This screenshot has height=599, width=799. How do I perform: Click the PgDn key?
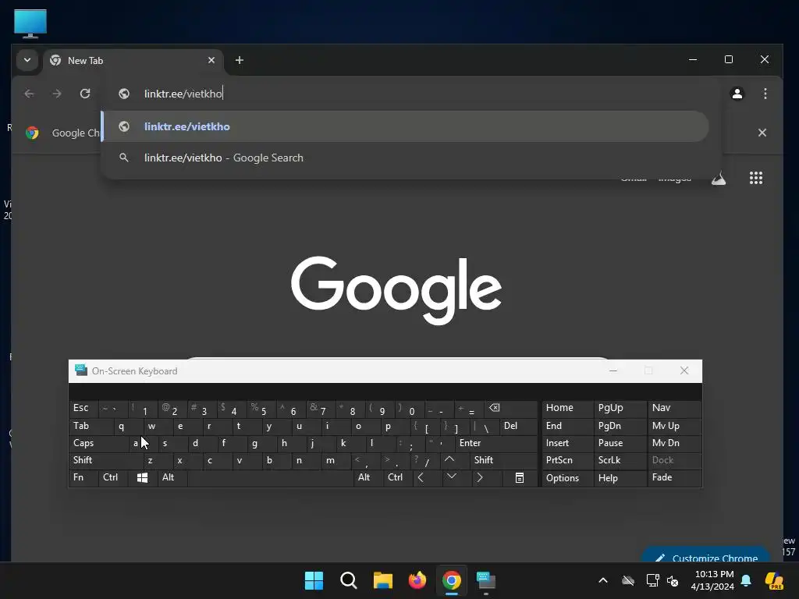620,427
